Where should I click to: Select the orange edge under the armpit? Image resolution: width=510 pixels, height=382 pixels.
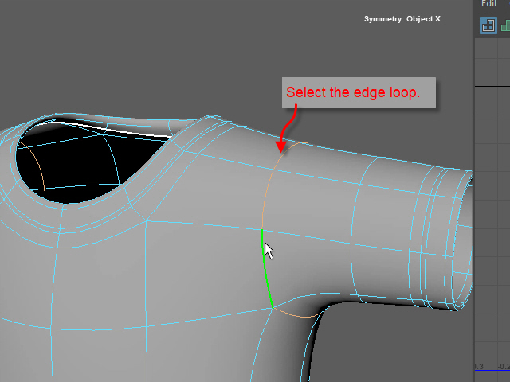coord(299,316)
